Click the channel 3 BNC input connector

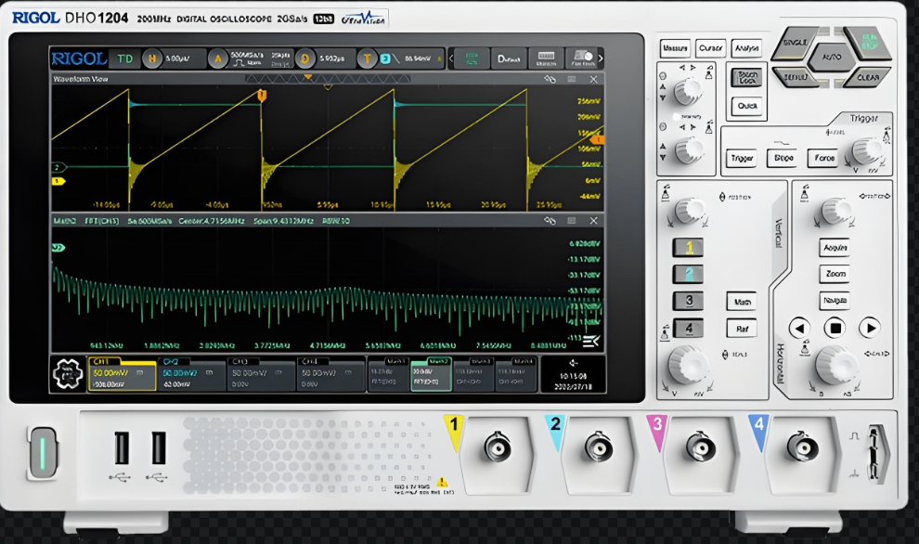(x=700, y=448)
